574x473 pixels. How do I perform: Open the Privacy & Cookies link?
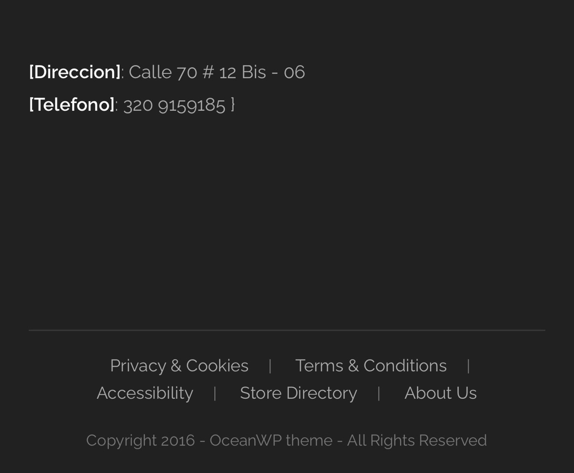(179, 365)
